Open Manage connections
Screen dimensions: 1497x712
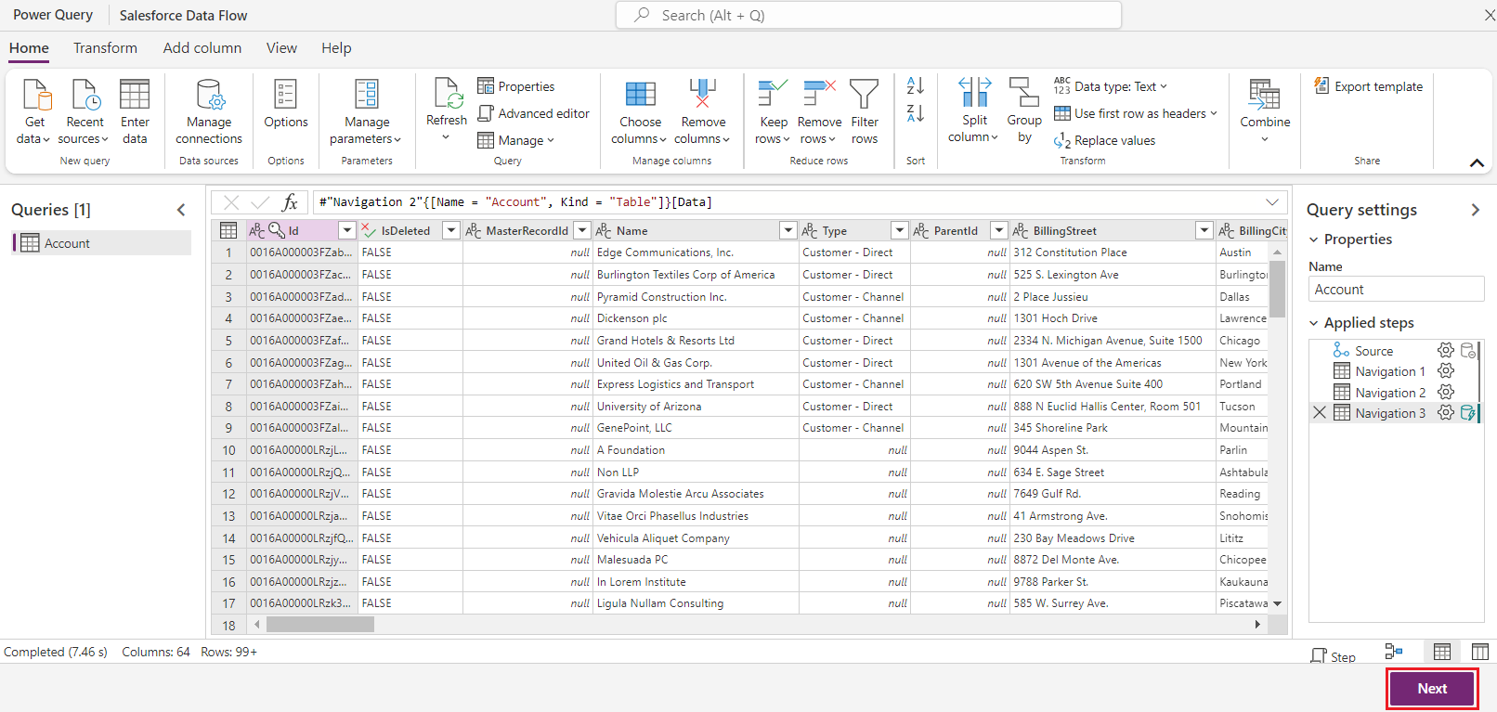point(209,111)
